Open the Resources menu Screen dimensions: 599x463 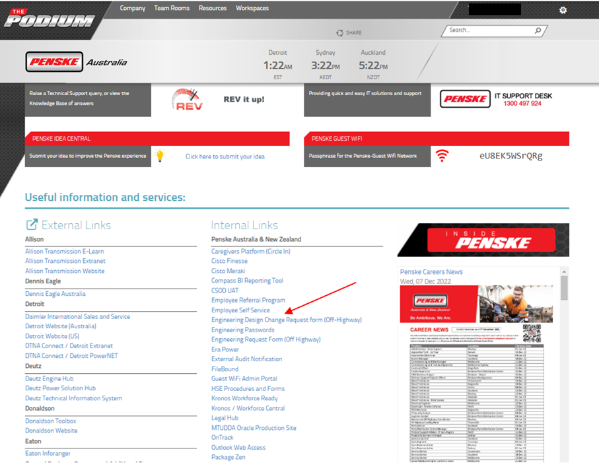point(213,8)
